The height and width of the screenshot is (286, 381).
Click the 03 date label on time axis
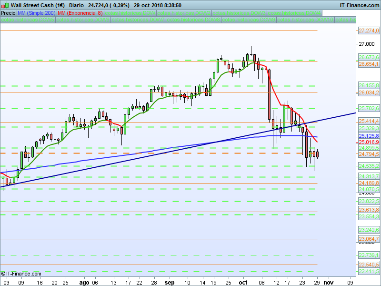click(x=6, y=283)
